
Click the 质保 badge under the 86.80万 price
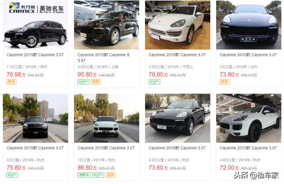(110, 175)
